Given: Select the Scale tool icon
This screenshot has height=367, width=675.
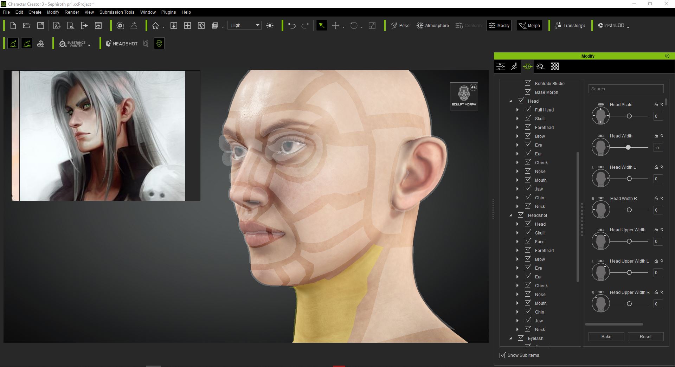Looking at the screenshot, I should (x=372, y=25).
